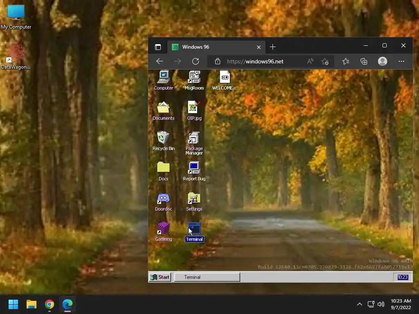Open the Docs folder icon
The width and height of the screenshot is (419, 314).
(163, 171)
